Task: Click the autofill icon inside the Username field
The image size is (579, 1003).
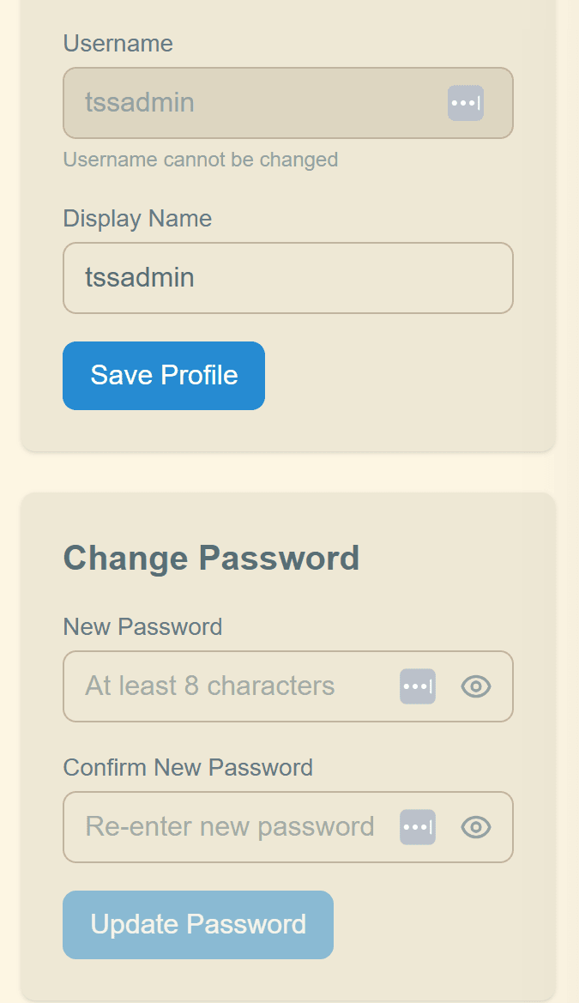Action: 465,103
